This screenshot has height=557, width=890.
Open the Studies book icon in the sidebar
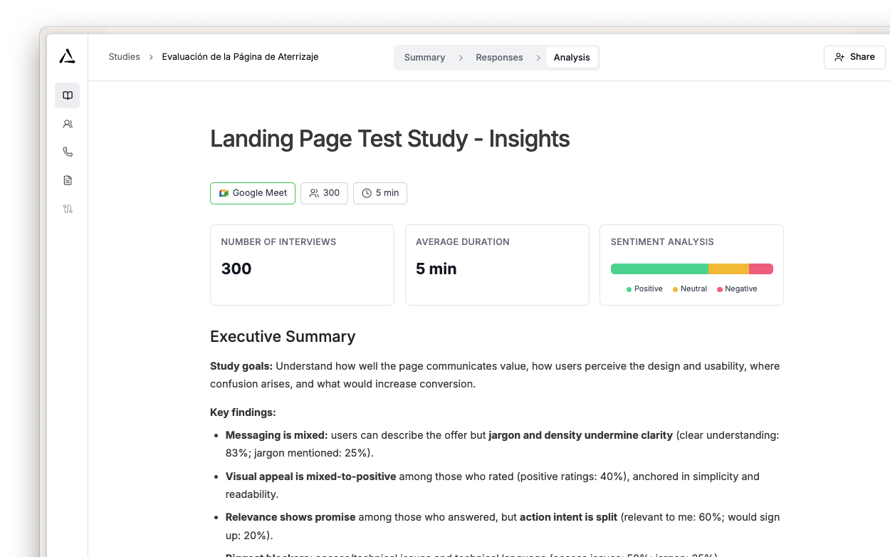point(67,95)
